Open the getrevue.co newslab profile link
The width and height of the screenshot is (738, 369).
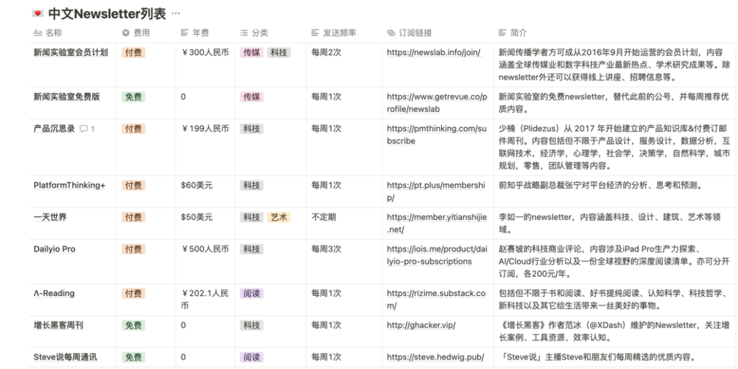tap(437, 103)
